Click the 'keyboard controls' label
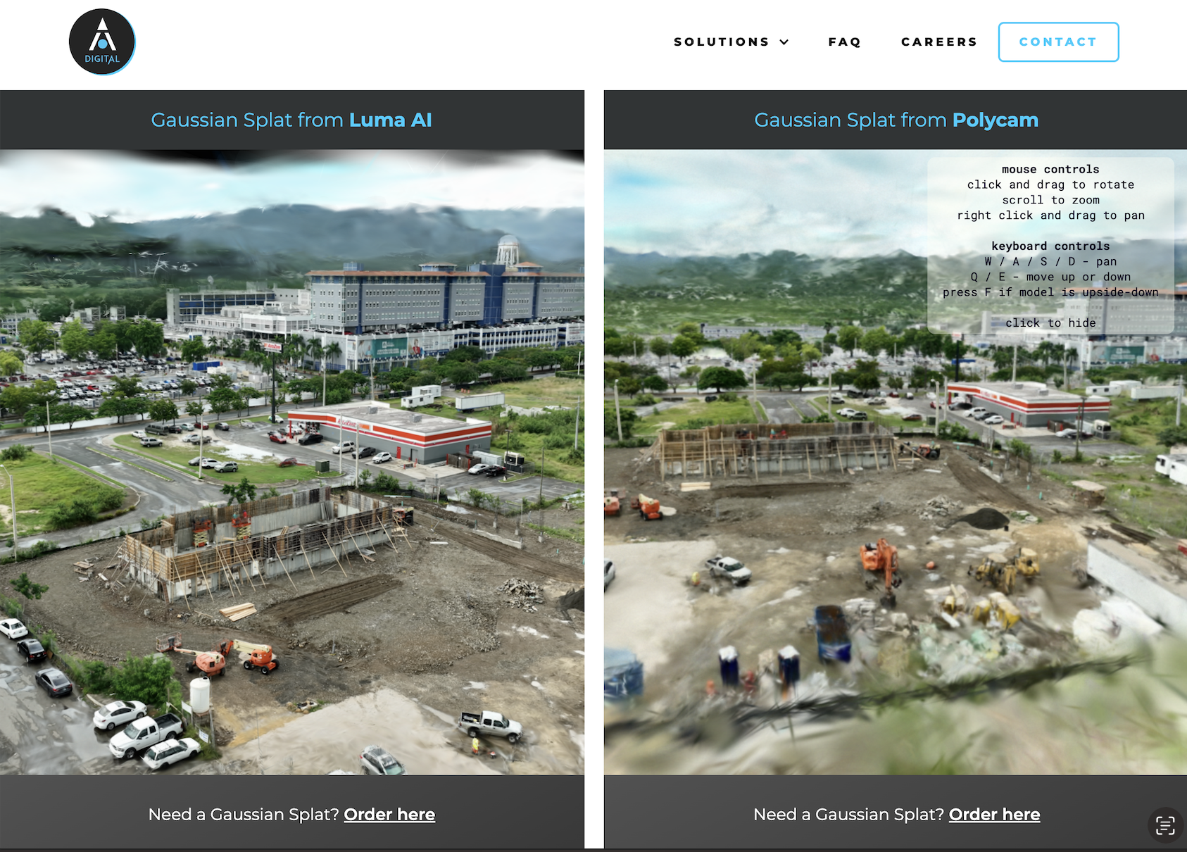 click(x=1050, y=246)
